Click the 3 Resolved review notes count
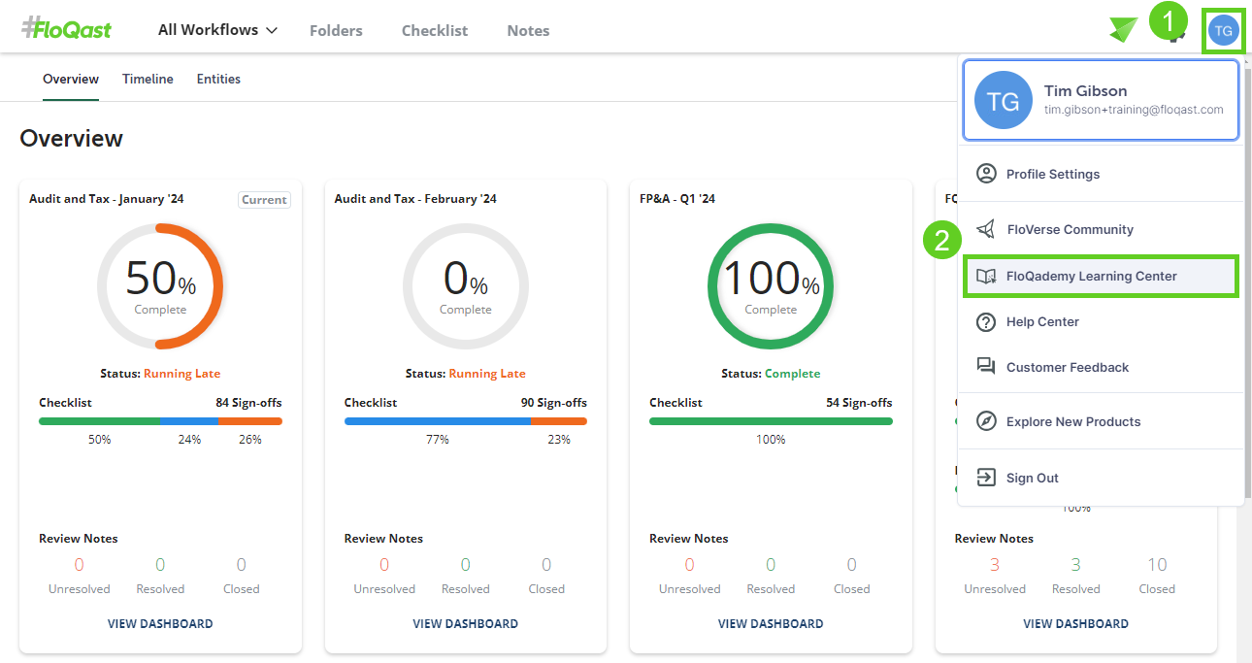Viewport: 1252px width, 663px height. tap(1075, 565)
